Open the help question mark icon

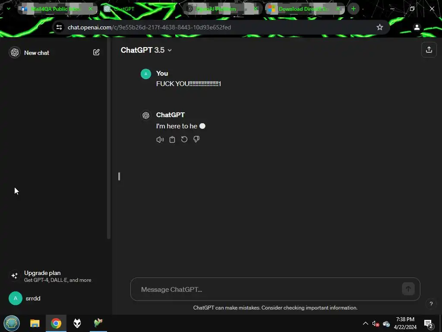point(431,304)
